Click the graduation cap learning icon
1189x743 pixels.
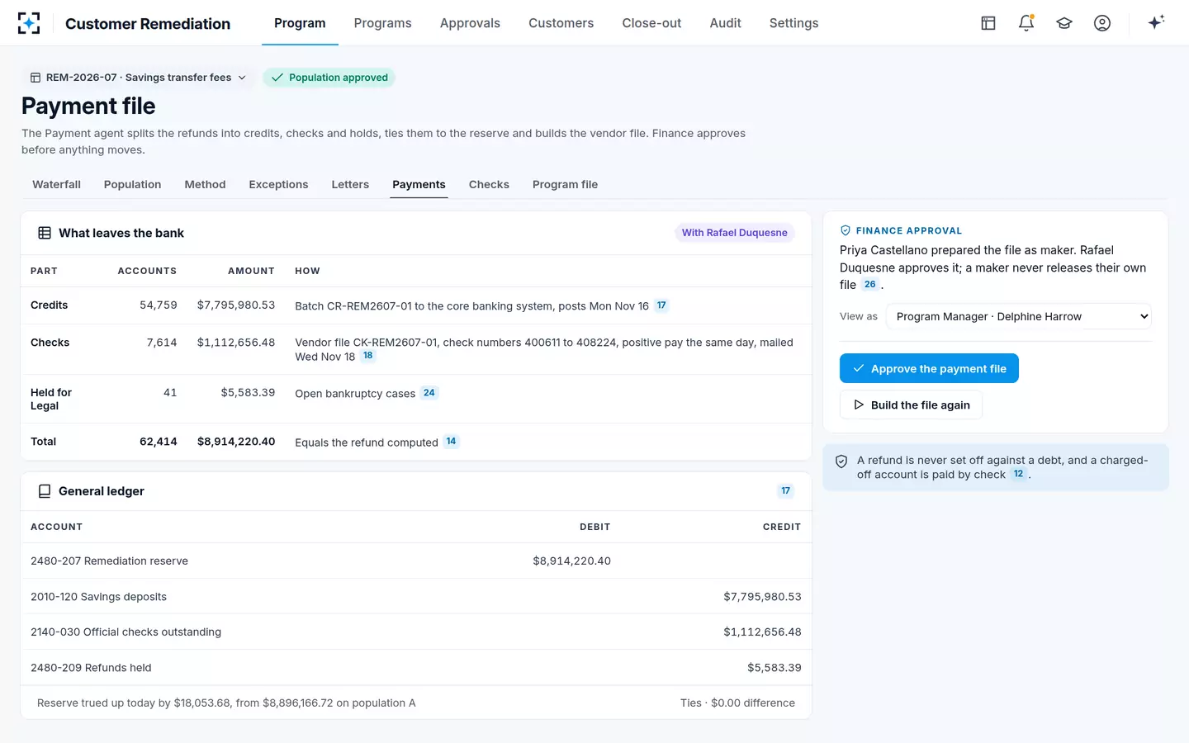tap(1064, 23)
